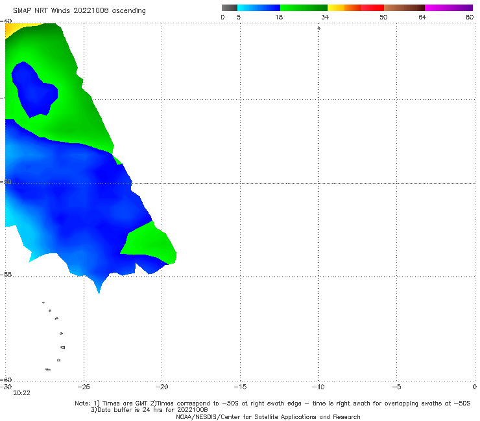Click the longitude axis label "-30"

click(x=6, y=387)
